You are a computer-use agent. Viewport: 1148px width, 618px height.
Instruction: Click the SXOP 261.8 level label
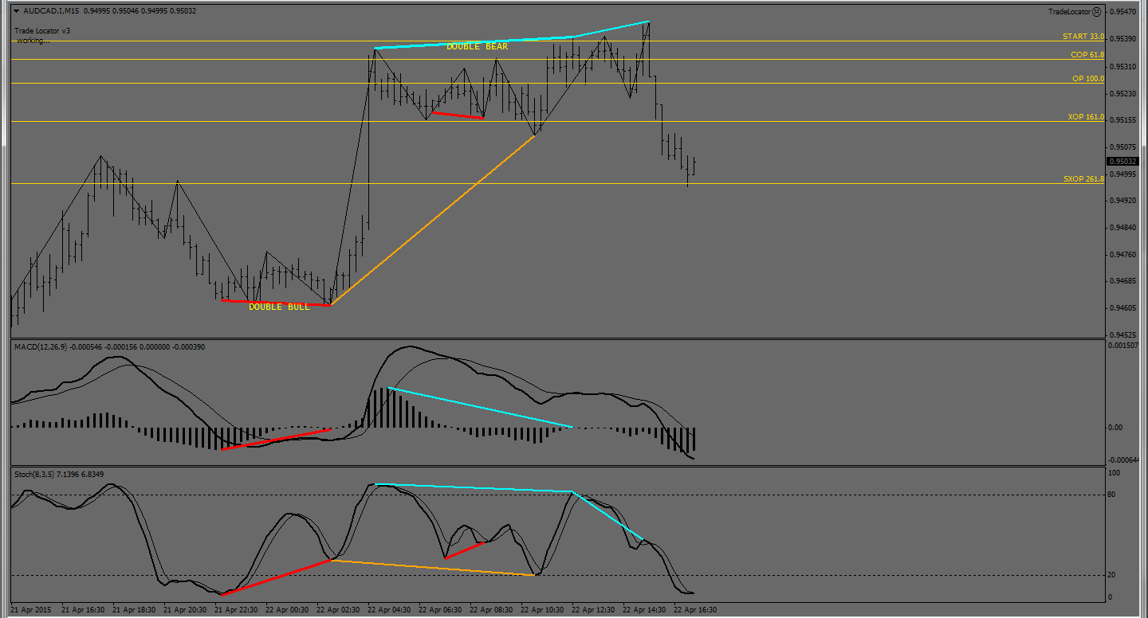click(1084, 180)
